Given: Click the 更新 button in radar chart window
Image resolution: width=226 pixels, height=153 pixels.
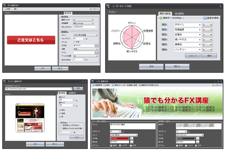Looking at the screenshot, I should pyautogui.click(x=209, y=55).
